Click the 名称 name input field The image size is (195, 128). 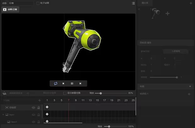click(20, 3)
